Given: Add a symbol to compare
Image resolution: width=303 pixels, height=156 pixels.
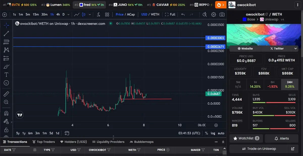Looking at the screenshot, I should point(5,14).
